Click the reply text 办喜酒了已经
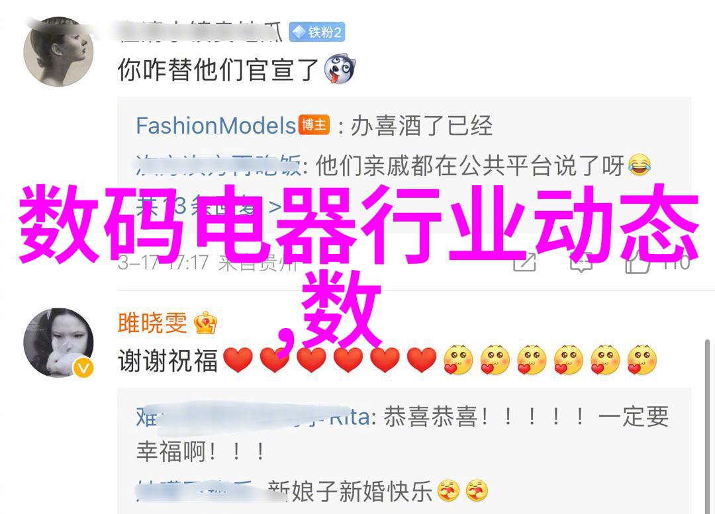Screen dimensions: 715x514 pos(422,126)
